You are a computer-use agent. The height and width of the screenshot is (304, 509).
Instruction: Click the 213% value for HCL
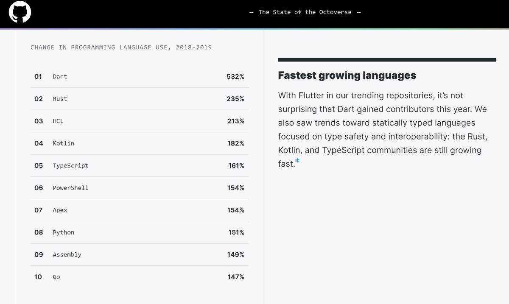click(236, 121)
